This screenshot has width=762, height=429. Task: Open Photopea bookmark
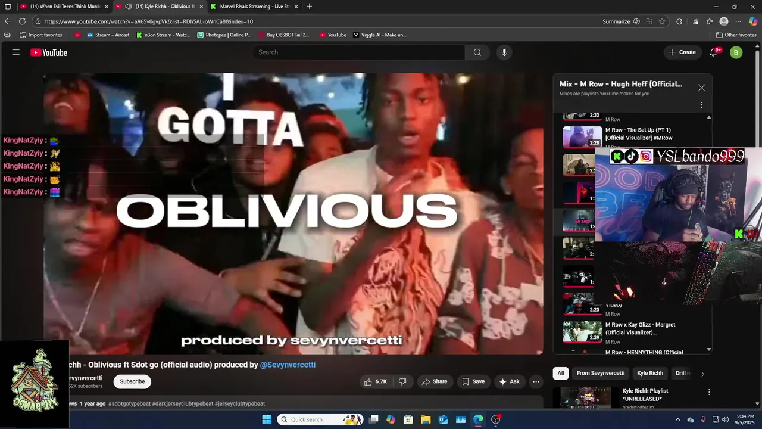[224, 35]
